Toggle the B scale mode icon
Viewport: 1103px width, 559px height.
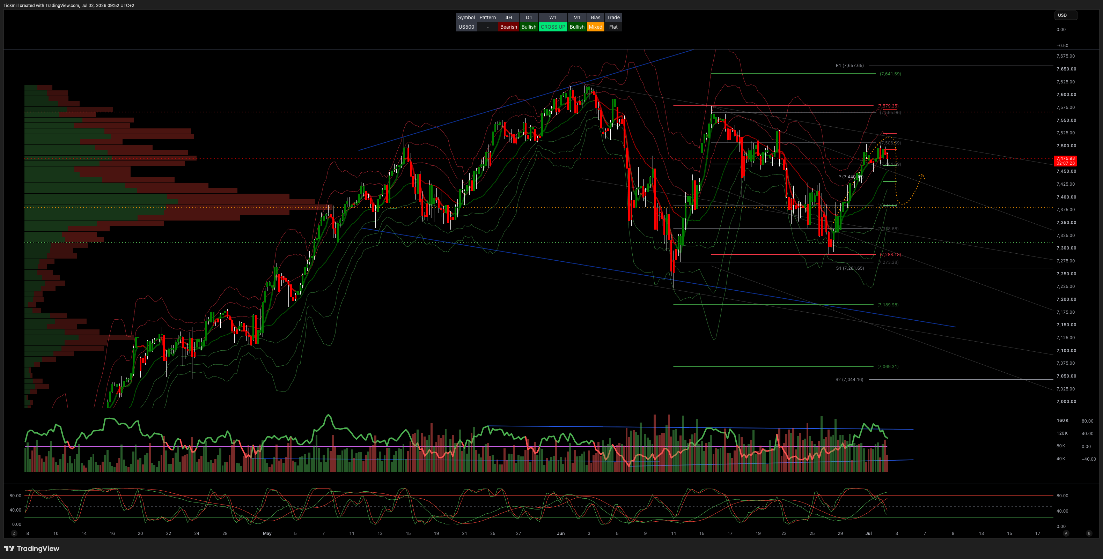1089,533
